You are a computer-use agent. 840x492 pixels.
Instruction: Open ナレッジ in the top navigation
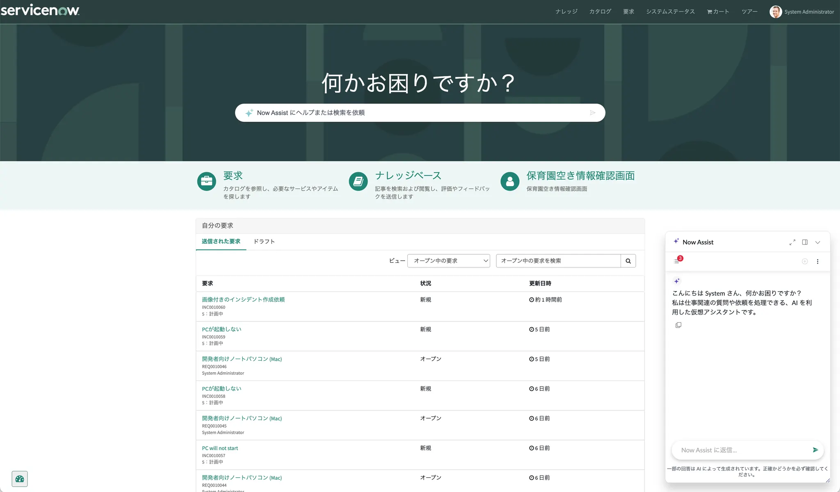pos(566,12)
